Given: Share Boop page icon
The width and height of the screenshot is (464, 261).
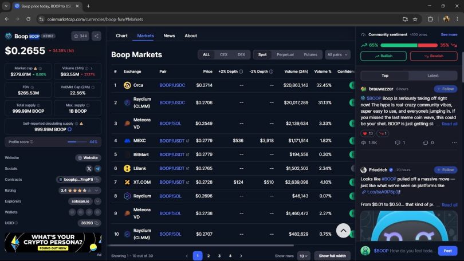Looking at the screenshot, I should pyautogui.click(x=96, y=36).
